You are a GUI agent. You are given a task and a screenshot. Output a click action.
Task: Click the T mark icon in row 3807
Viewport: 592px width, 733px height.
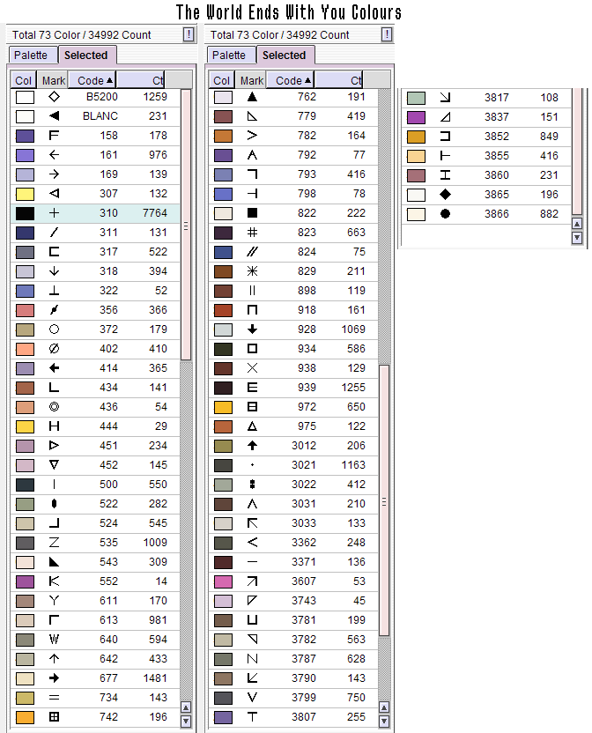pos(253,717)
